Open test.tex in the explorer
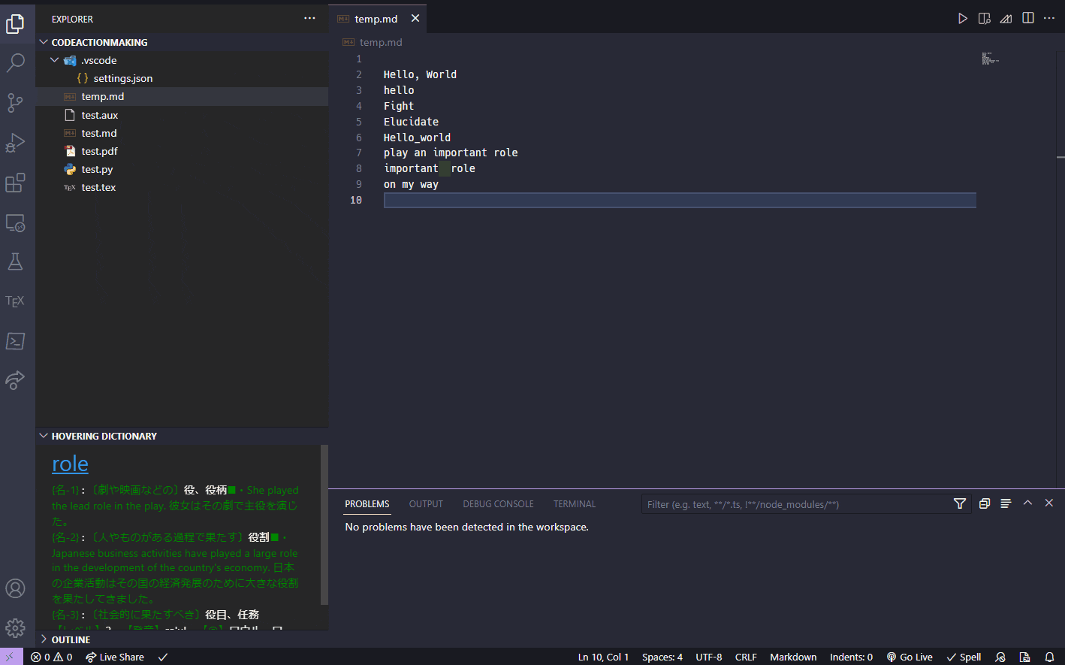Viewport: 1065px width, 665px height. tap(182, 187)
